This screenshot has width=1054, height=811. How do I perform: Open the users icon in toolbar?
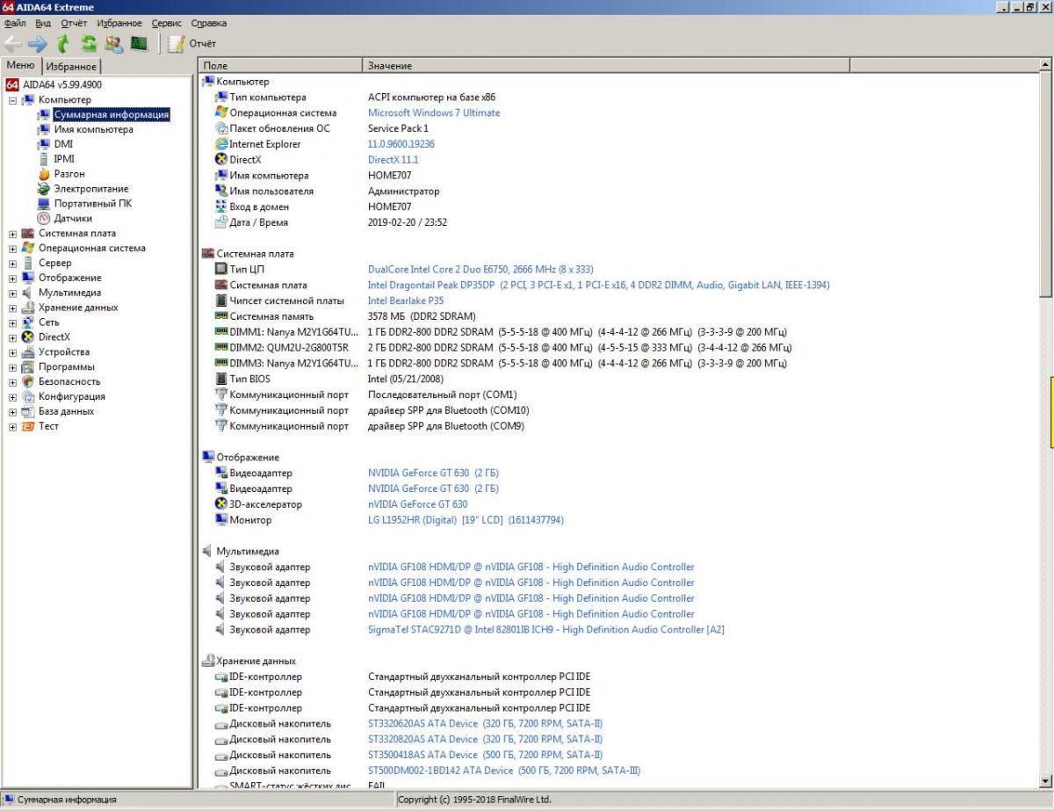click(x=113, y=43)
